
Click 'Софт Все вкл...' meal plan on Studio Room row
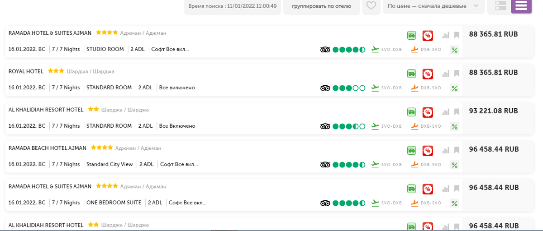[x=170, y=50]
